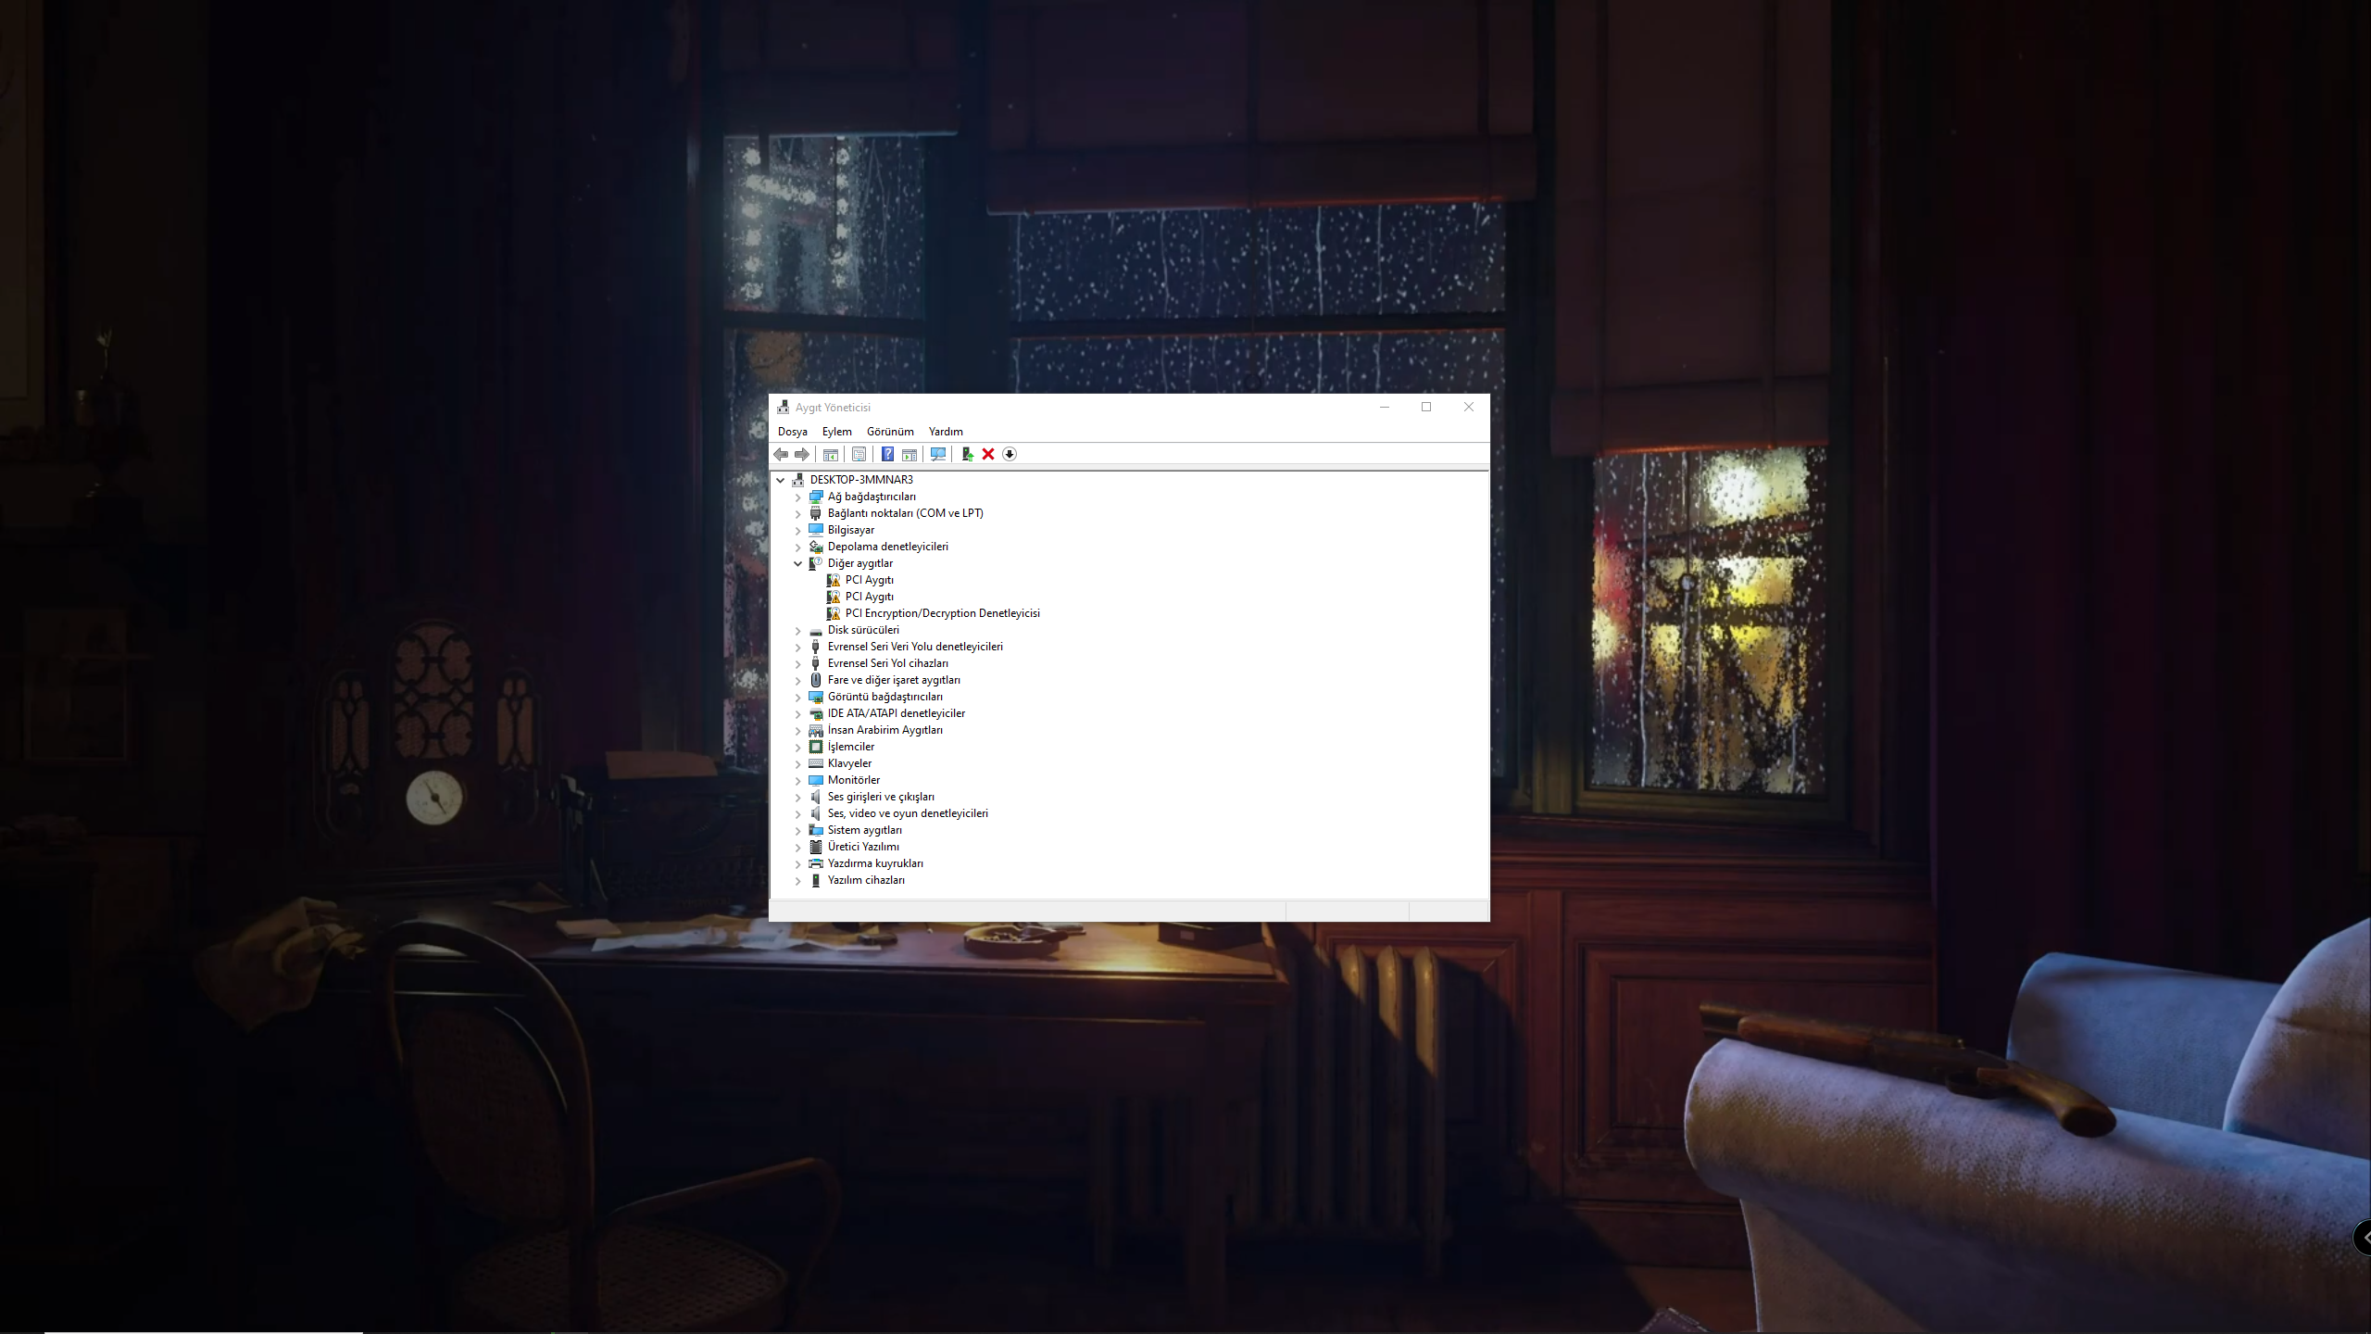Open the Görünüm menu
The width and height of the screenshot is (2371, 1334).
point(889,432)
